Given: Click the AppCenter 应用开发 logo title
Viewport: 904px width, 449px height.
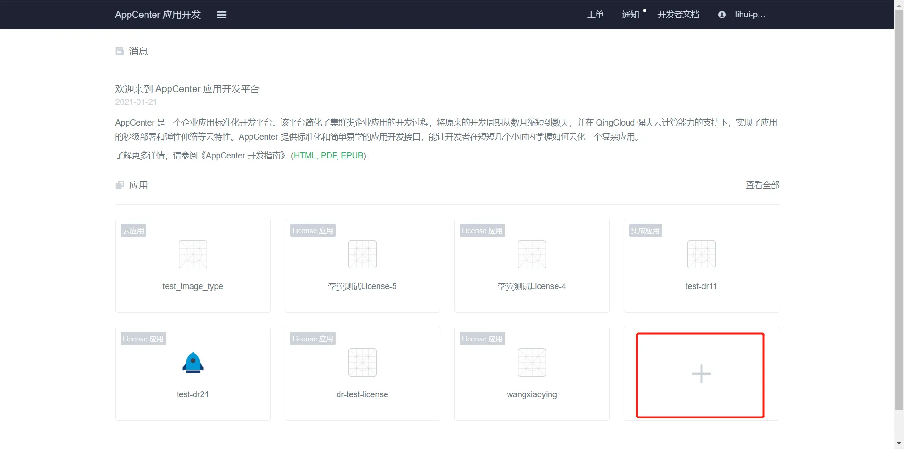Looking at the screenshot, I should (158, 15).
